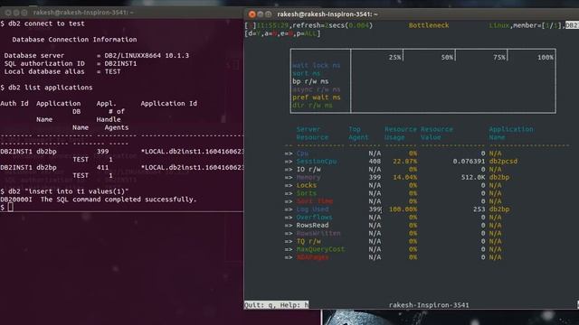Click the 'db2 connect to test' command line
Image resolution: width=579 pixels, height=325 pixels.
click(46, 23)
